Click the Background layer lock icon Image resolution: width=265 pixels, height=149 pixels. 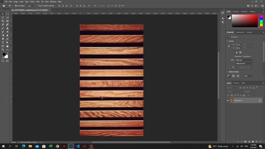[x=260, y=101]
